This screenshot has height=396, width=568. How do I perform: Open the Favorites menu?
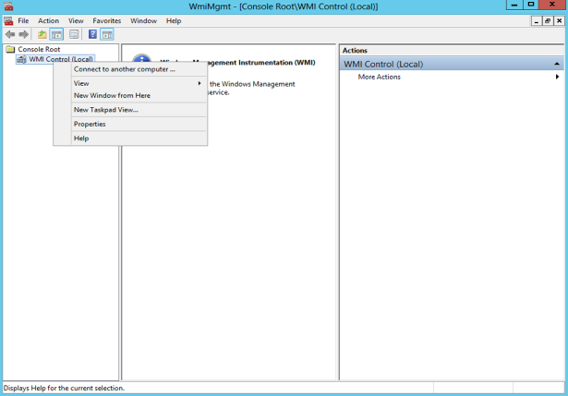[x=106, y=20]
